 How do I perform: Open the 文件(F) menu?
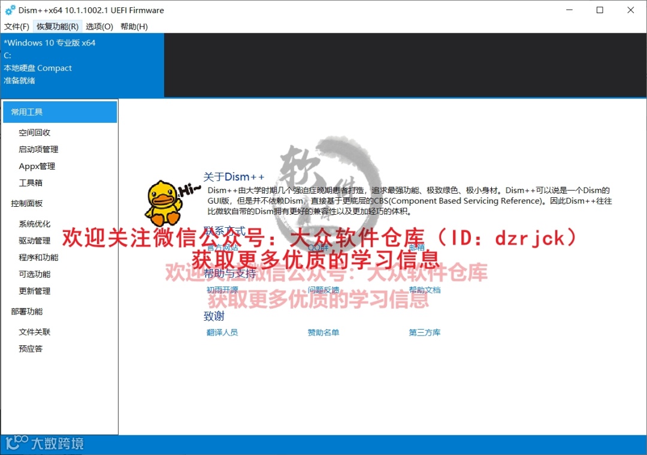coord(17,26)
